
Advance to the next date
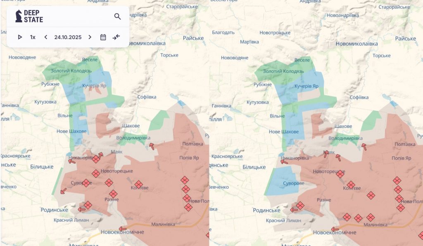coord(90,37)
